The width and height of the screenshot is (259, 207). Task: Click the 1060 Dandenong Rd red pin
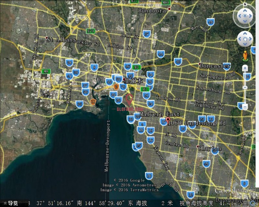pos(168,120)
